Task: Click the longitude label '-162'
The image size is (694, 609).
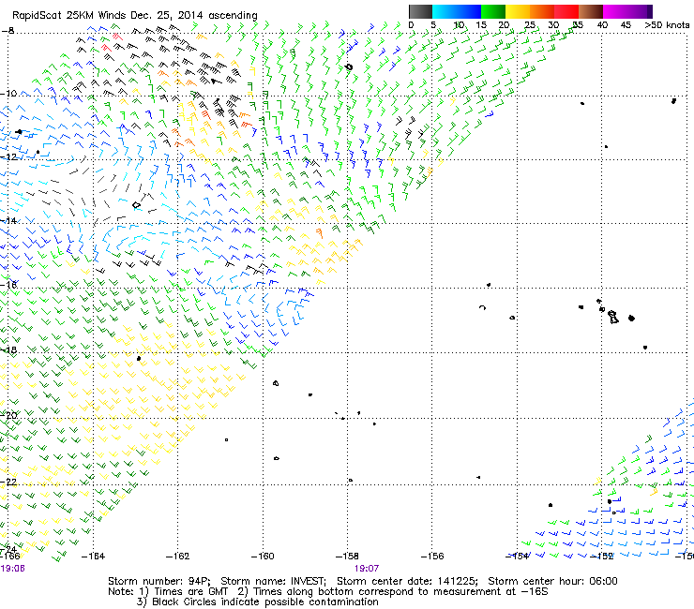Action: click(x=177, y=556)
